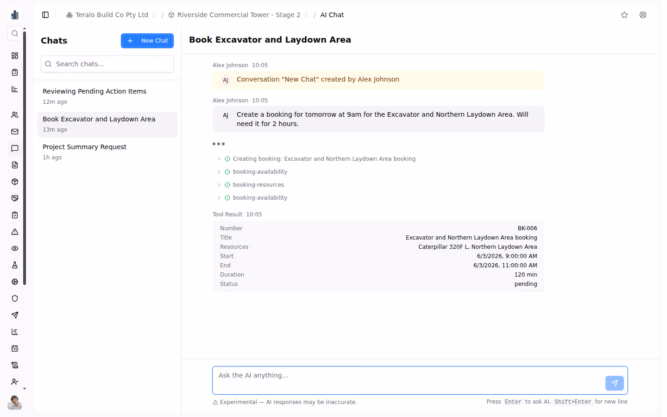Click the end time 6/3/2026, 11:00:00 AM
The image size is (667, 417).
tap(505, 265)
